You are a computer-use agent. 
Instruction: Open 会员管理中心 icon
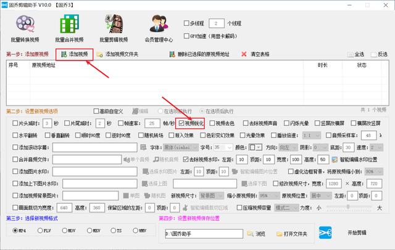[159, 24]
